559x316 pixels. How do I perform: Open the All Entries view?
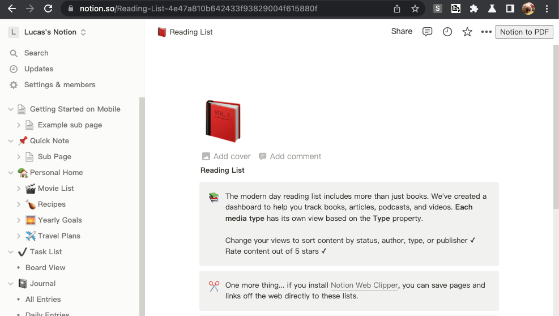tap(43, 299)
